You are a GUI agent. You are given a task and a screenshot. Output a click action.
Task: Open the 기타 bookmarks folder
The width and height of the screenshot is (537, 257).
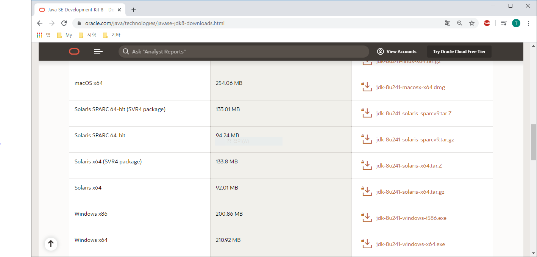[112, 35]
